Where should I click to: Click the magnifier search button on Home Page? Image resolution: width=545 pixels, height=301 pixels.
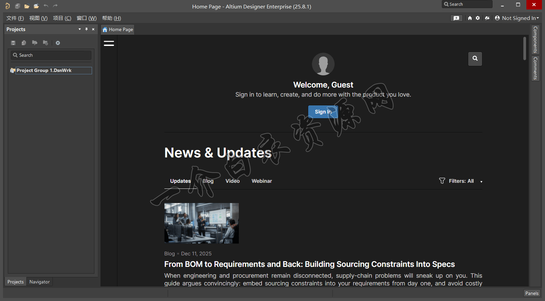[475, 59]
